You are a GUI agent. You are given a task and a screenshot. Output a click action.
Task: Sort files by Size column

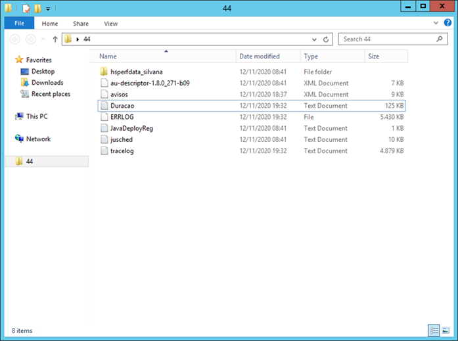pos(374,57)
